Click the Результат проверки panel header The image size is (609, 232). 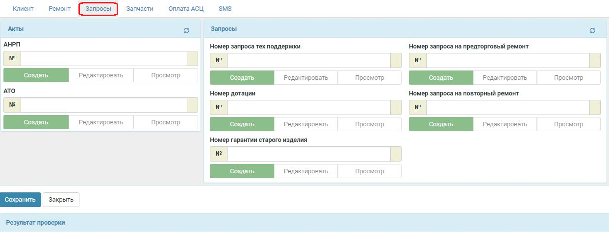click(304, 223)
